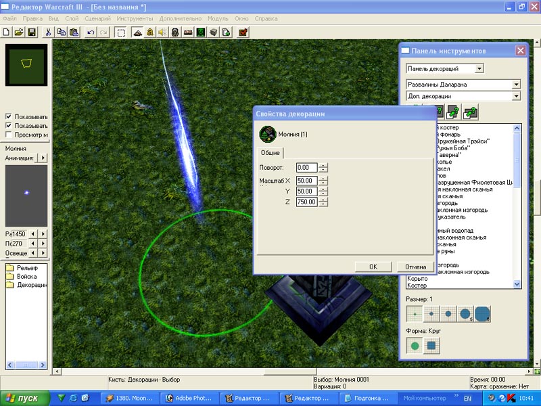Cut the selection with the scissors icon
This screenshot has height=406, width=541.
pos(48,32)
